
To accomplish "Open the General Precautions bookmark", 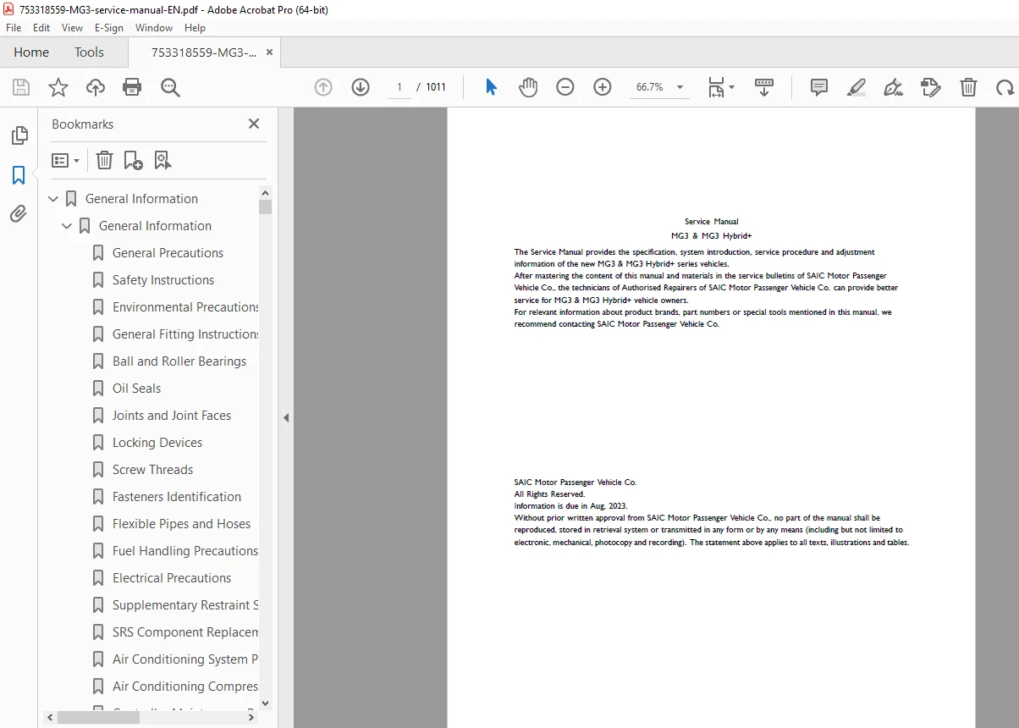I will pyautogui.click(x=168, y=253).
